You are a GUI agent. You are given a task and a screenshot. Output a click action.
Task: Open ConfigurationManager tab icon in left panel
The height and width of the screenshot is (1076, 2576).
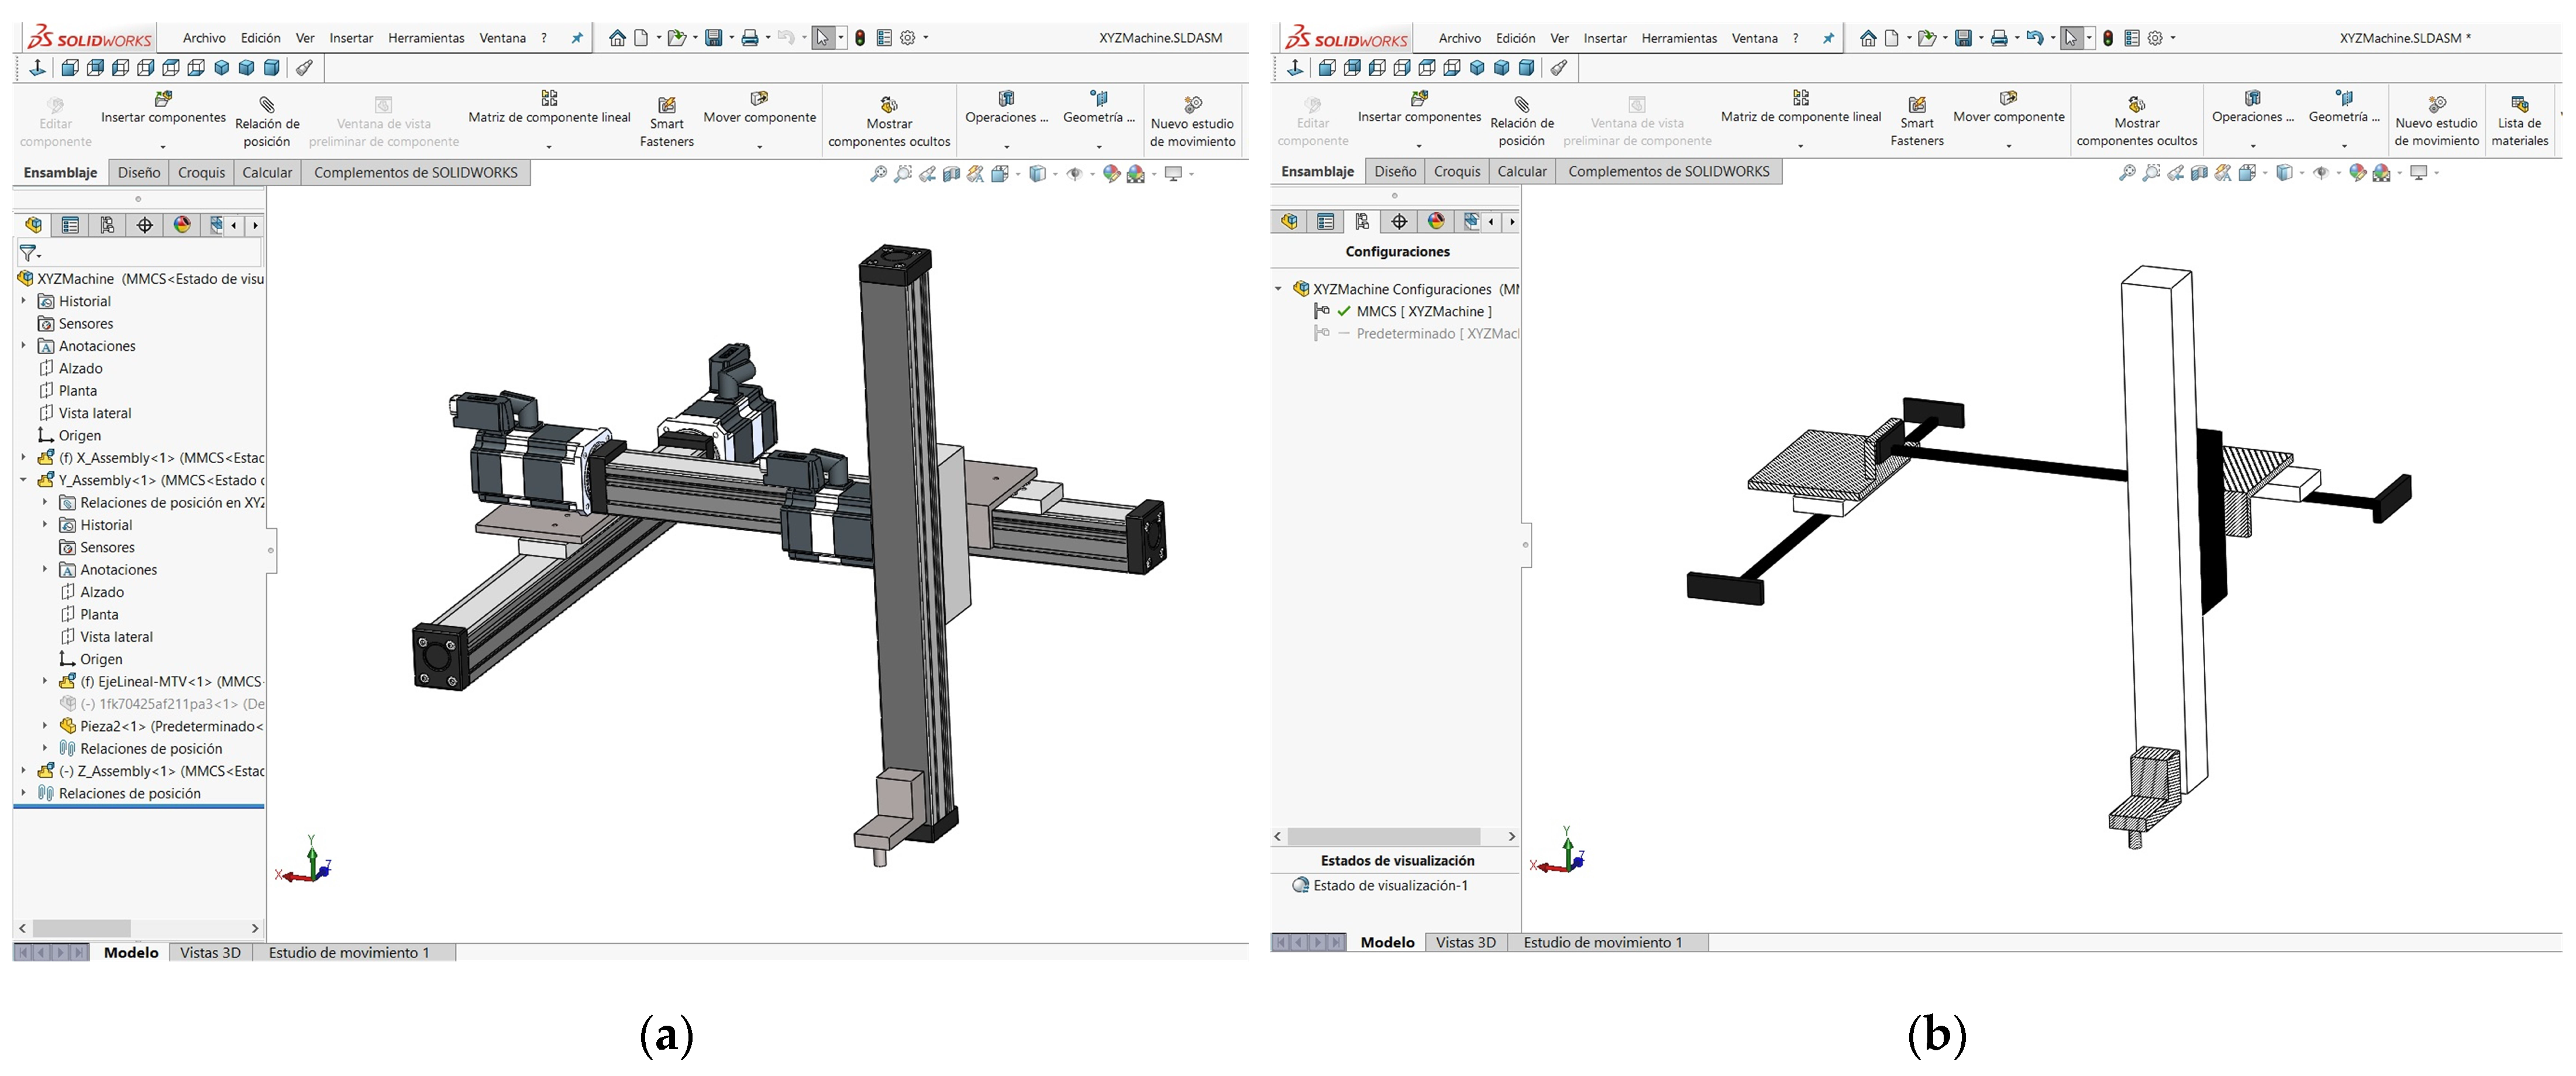pos(107,225)
